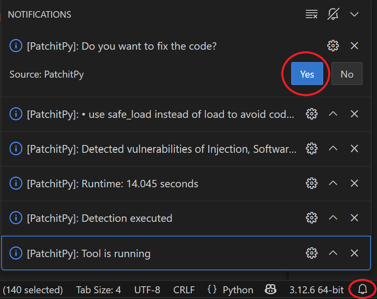Toggle Do Not Disturb mode bell icon
The width and height of the screenshot is (377, 299).
pyautogui.click(x=333, y=14)
